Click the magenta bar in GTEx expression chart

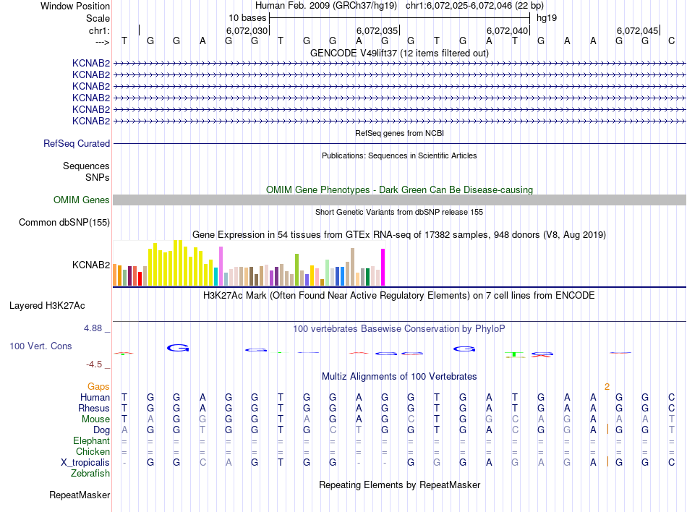point(383,267)
